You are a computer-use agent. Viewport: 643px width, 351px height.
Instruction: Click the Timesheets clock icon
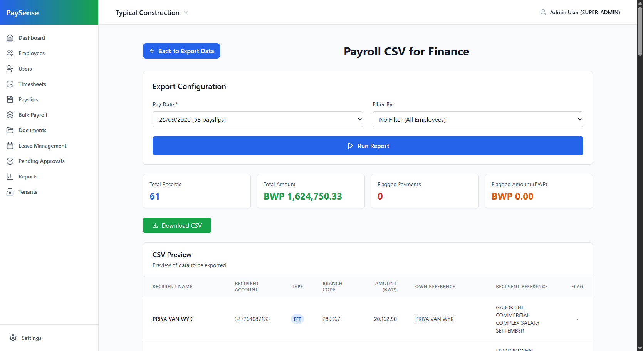[x=10, y=84]
